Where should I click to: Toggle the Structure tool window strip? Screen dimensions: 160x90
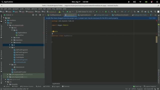(x=1, y=54)
